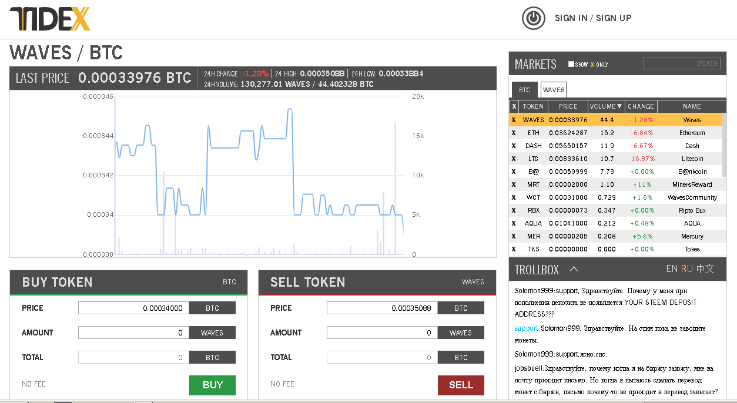Toggle favorite X for ETH row

coord(514,133)
